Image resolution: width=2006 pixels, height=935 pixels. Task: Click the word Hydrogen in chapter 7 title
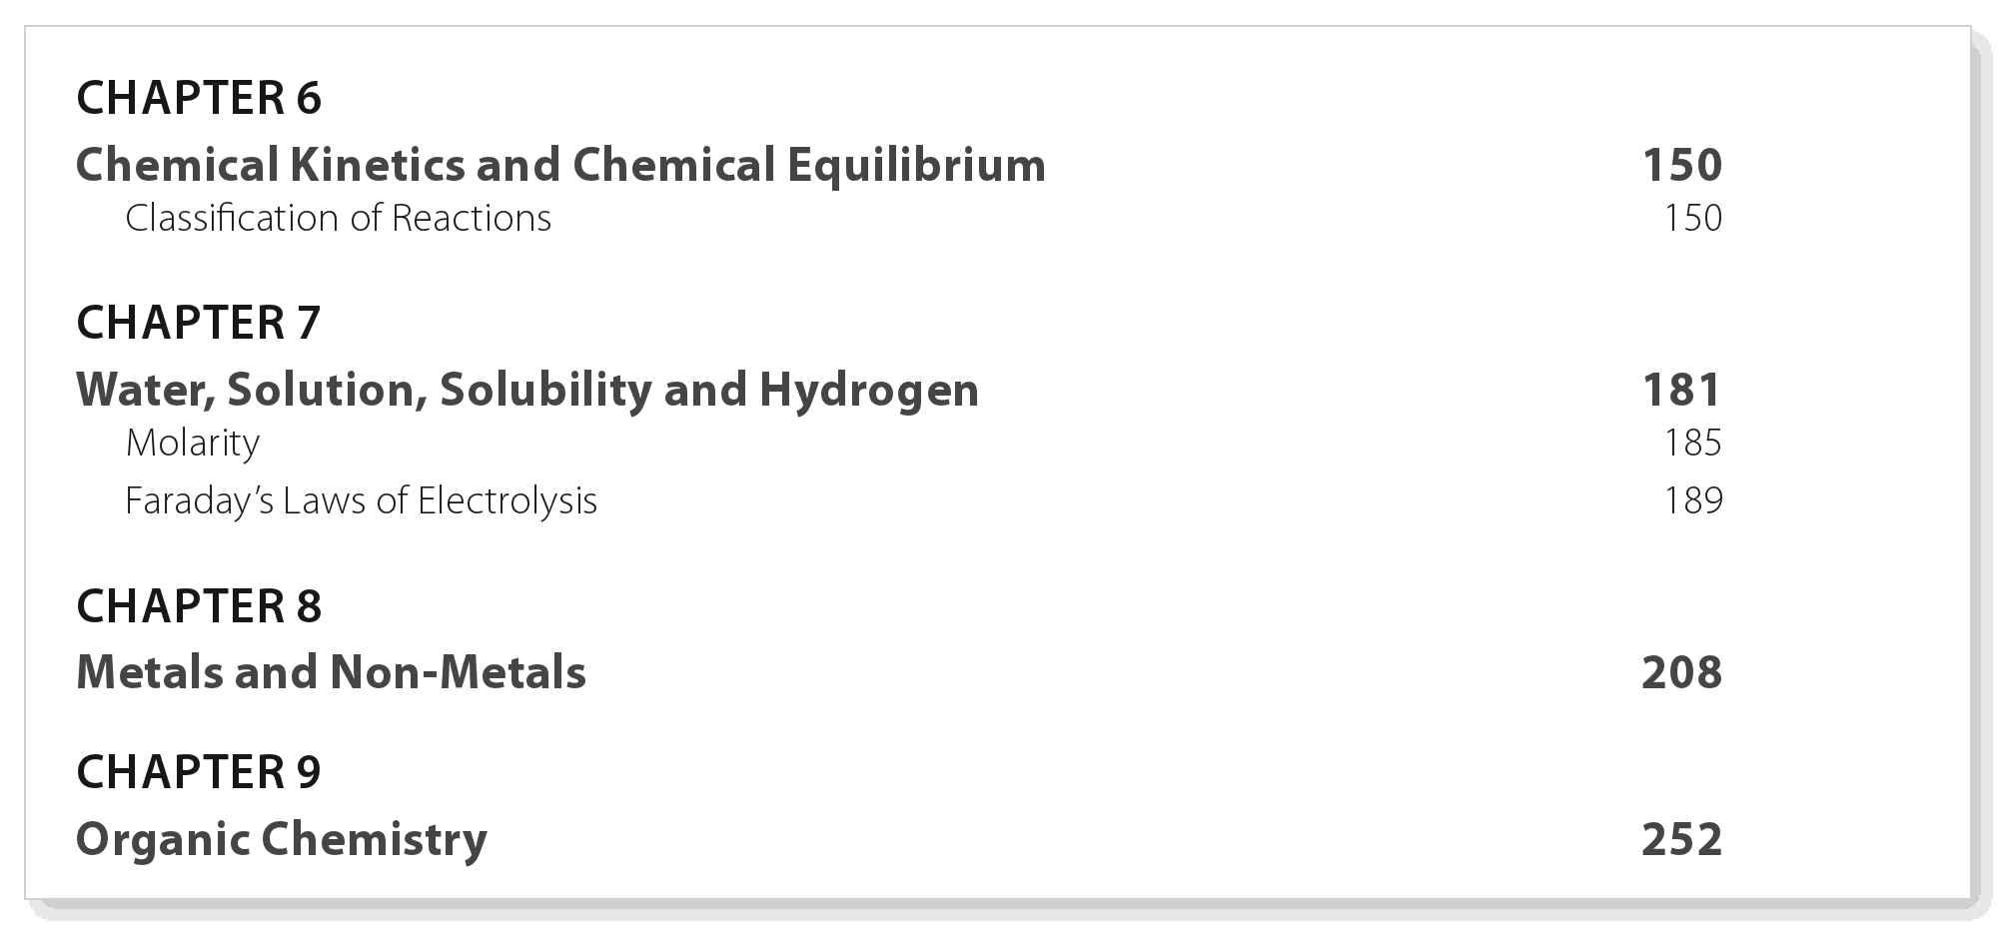tap(869, 390)
